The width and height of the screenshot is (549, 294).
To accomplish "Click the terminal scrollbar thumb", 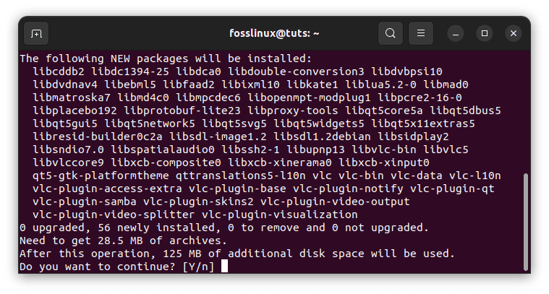I will point(526,222).
